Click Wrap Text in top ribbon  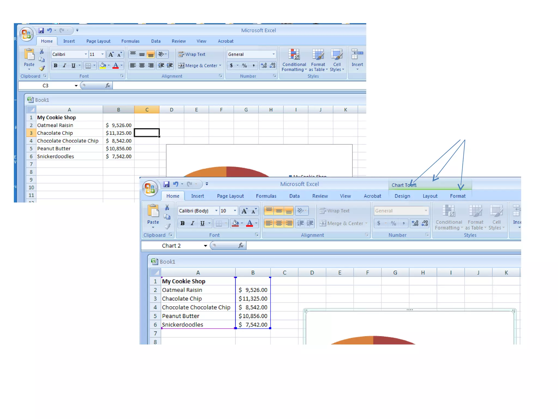coord(192,54)
